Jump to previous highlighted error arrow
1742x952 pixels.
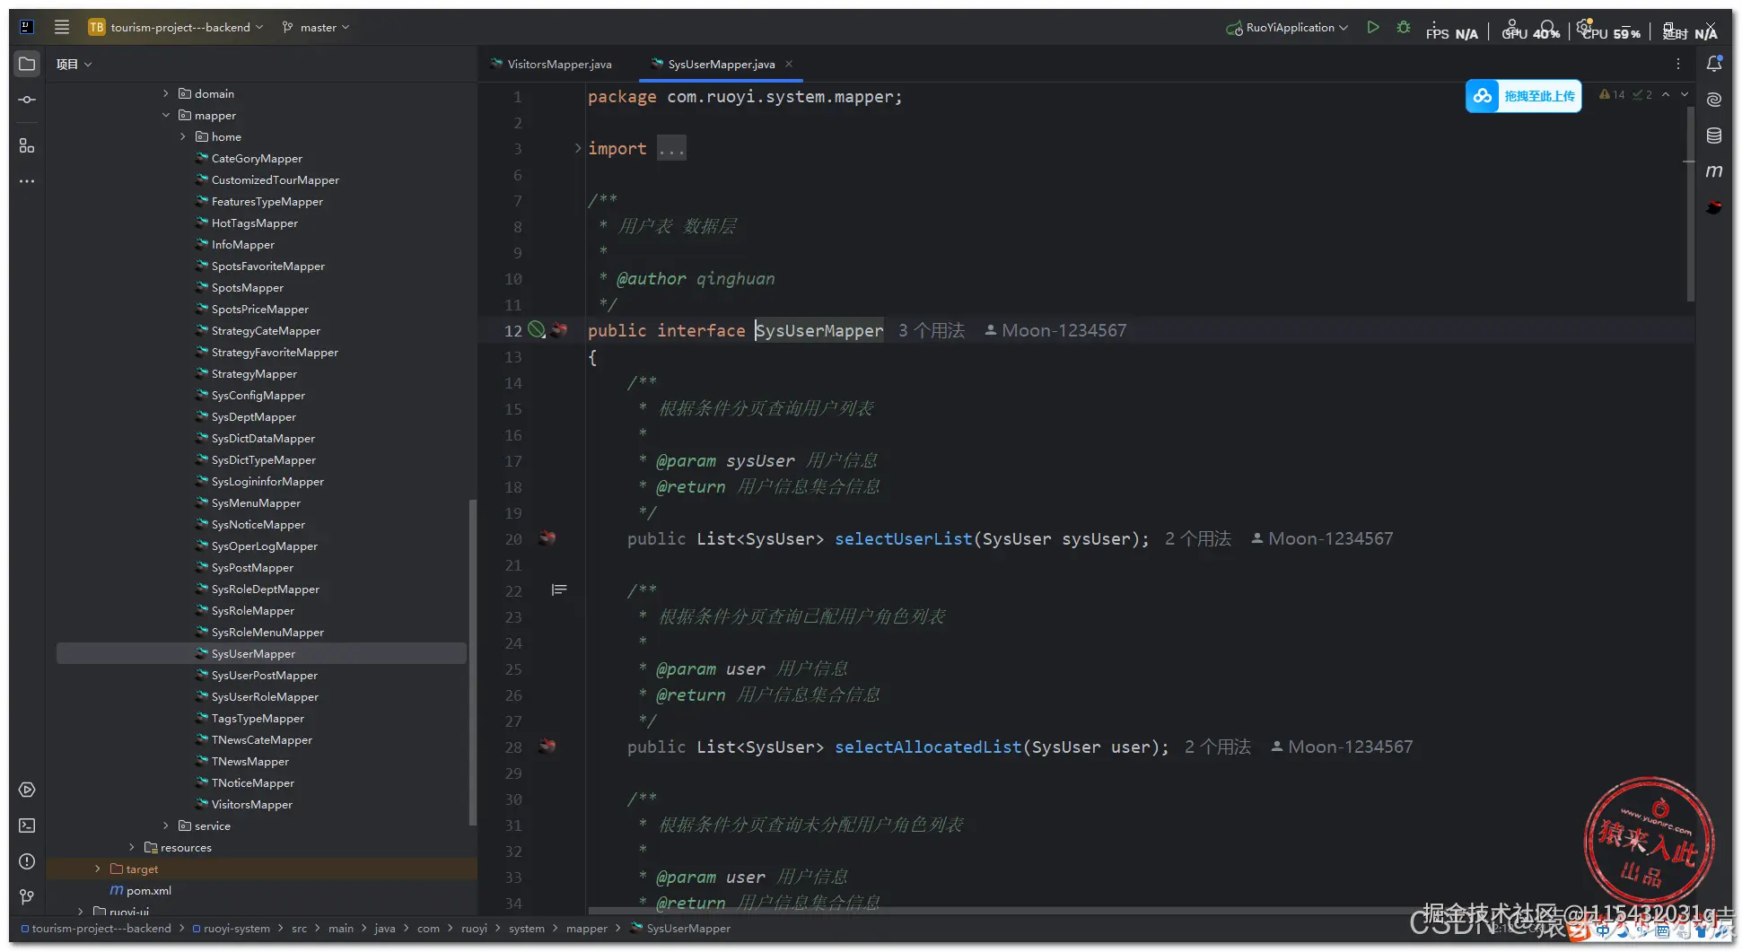pyautogui.click(x=1666, y=94)
